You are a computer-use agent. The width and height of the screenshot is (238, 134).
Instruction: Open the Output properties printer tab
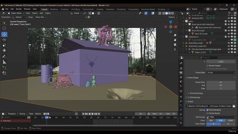click(x=181, y=73)
